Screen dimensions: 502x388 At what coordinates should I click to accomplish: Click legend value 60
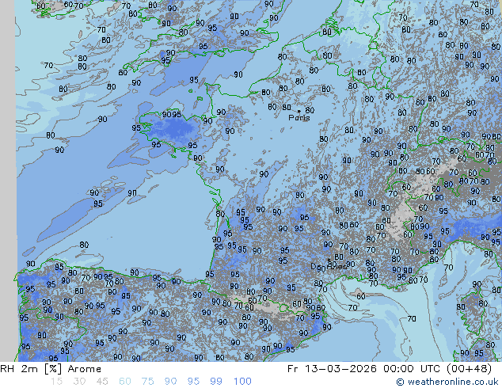click(x=125, y=382)
